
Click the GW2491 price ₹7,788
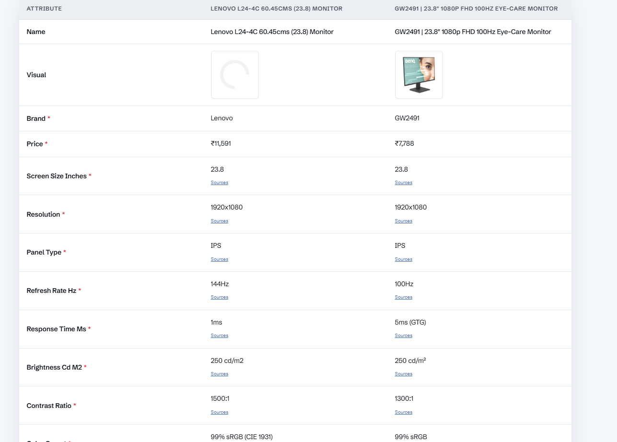(x=404, y=143)
